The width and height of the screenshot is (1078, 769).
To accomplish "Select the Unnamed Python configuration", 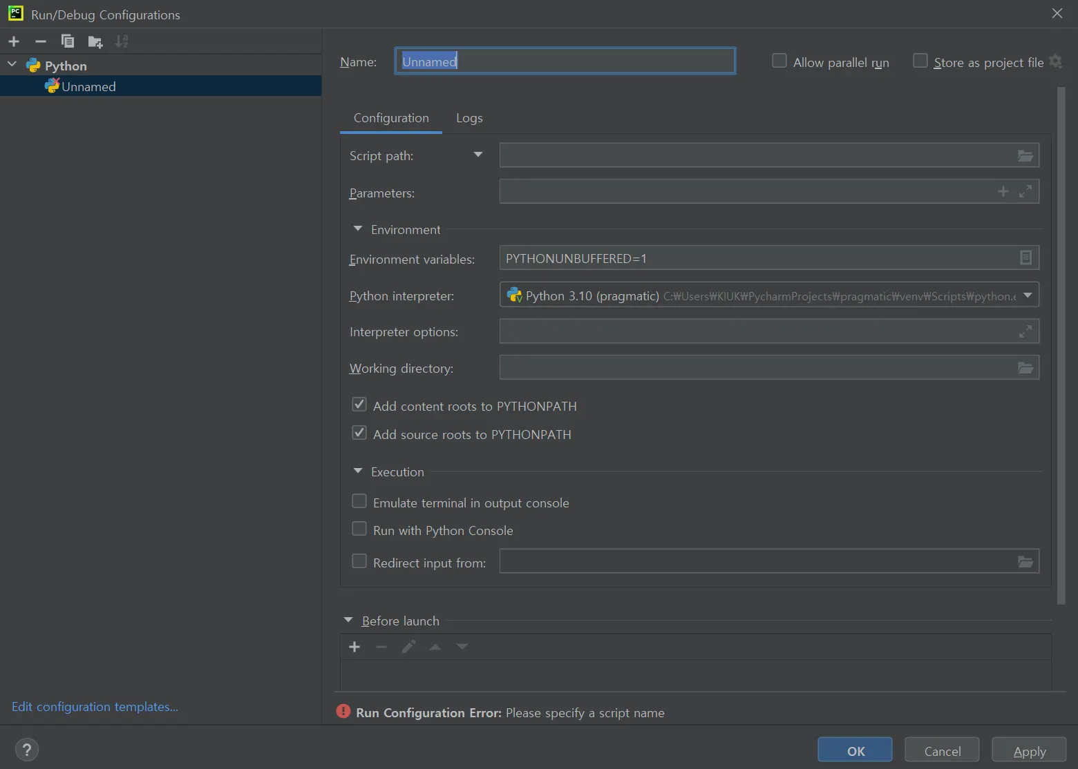I will point(88,86).
